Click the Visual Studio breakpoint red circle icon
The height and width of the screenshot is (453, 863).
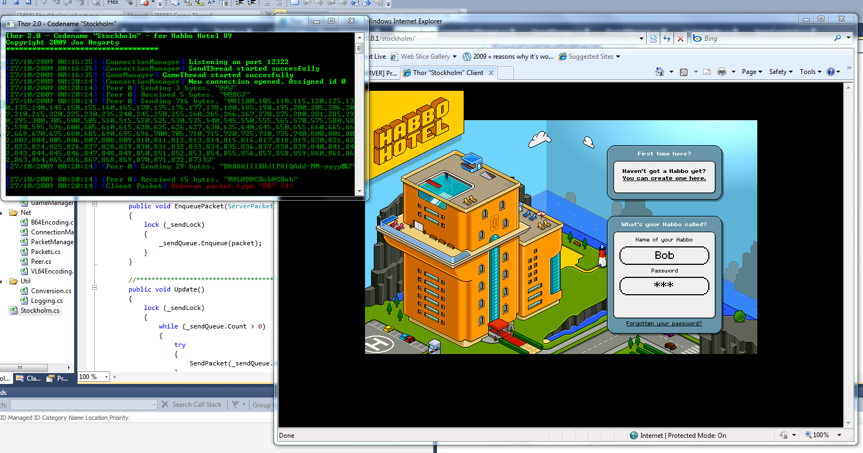click(x=145, y=3)
